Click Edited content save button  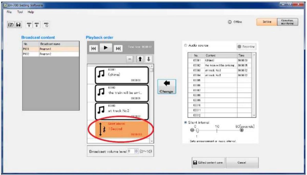pyautogui.click(x=208, y=162)
